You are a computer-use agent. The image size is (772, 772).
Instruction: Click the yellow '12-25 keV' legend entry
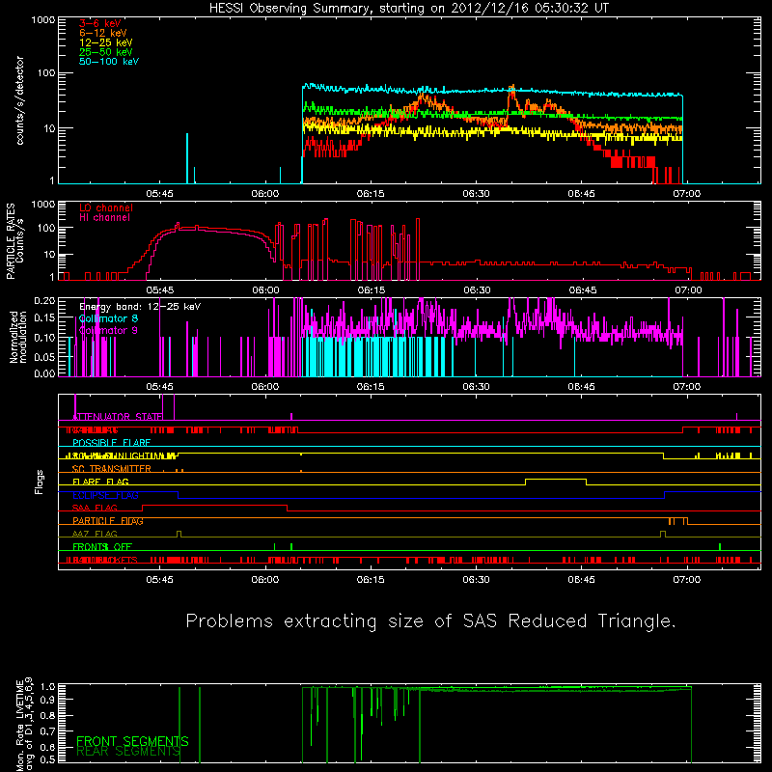click(x=106, y=42)
